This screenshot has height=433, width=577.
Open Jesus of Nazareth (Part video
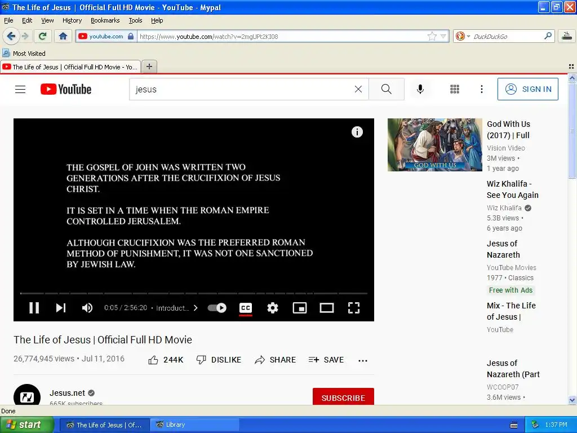click(x=513, y=369)
